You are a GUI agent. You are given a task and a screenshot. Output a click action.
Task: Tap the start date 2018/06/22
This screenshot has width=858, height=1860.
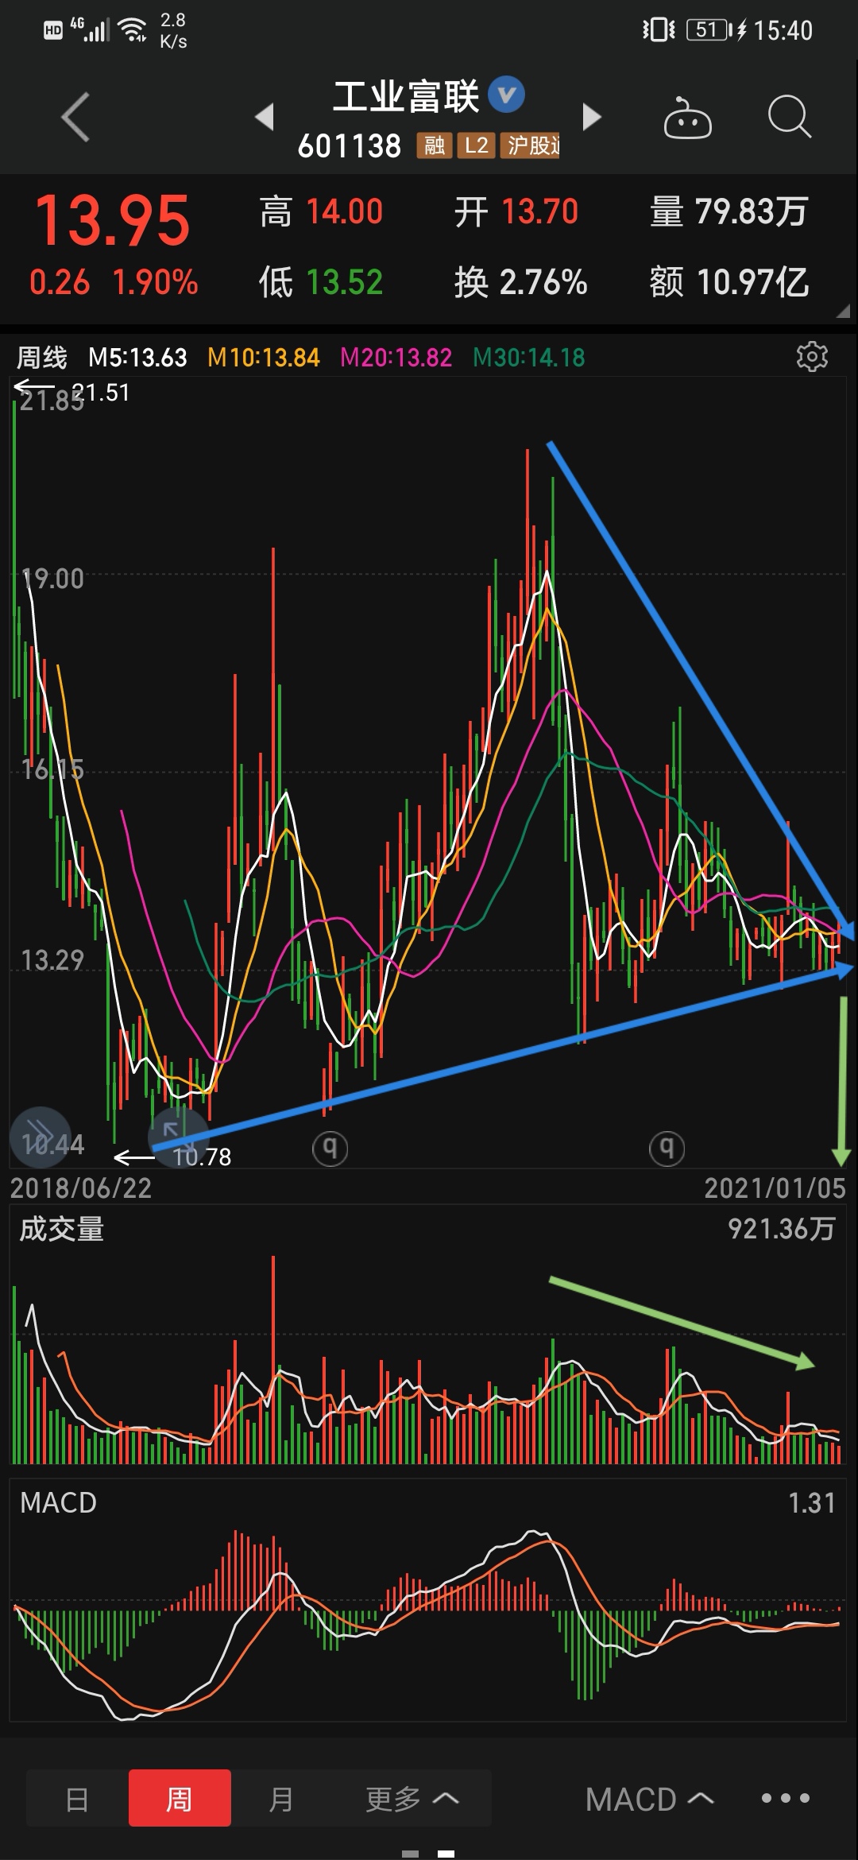click(x=81, y=1188)
